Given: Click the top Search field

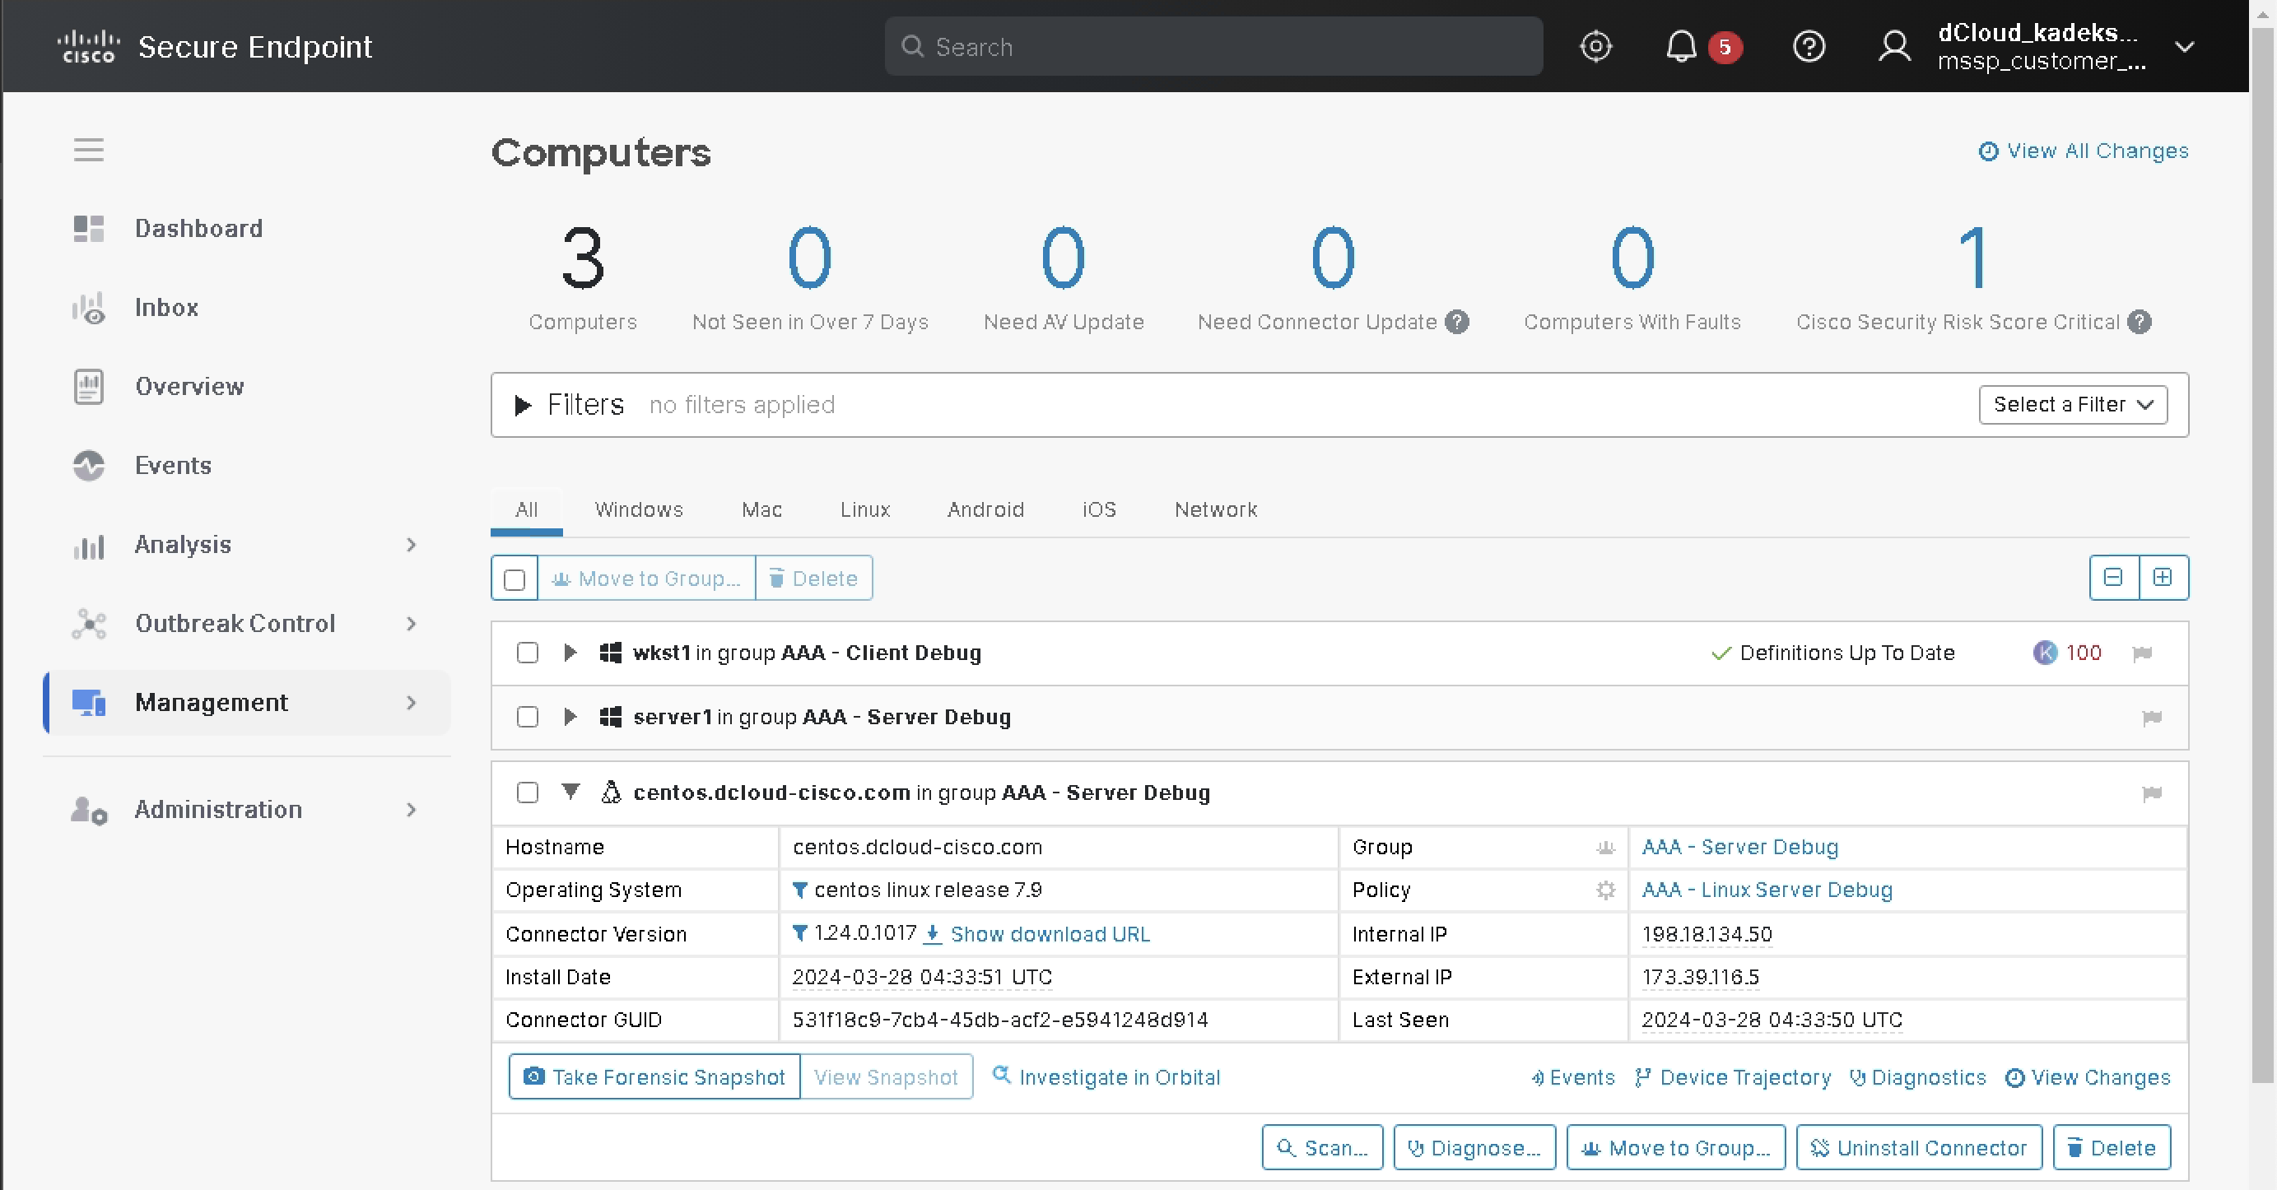Looking at the screenshot, I should coord(1213,47).
